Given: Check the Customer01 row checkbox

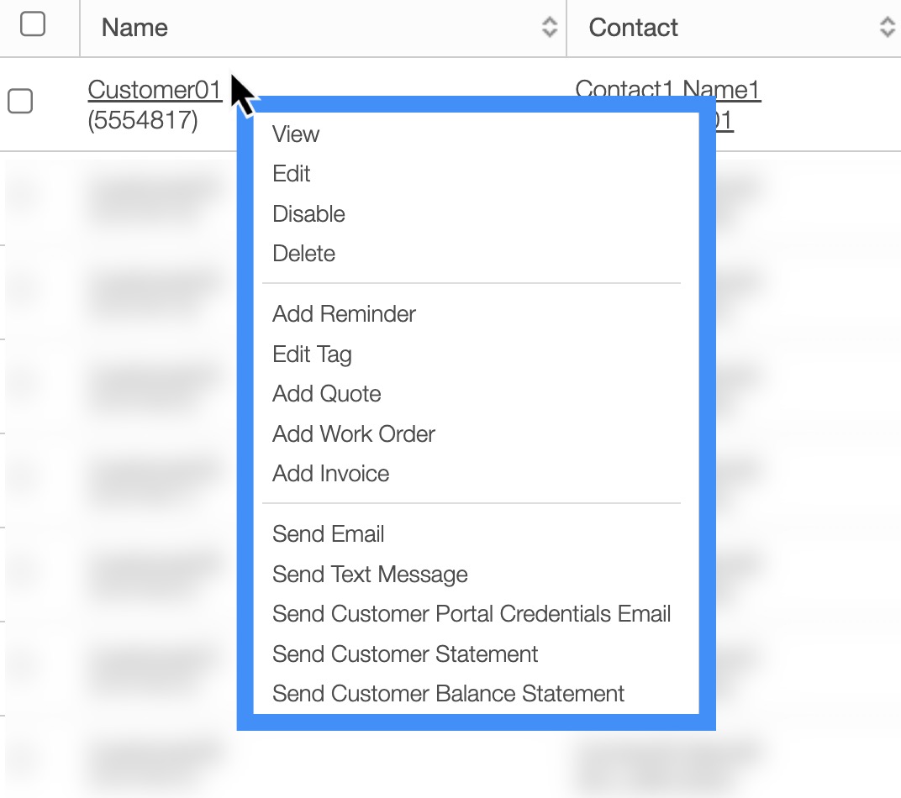Looking at the screenshot, I should pyautogui.click(x=20, y=102).
